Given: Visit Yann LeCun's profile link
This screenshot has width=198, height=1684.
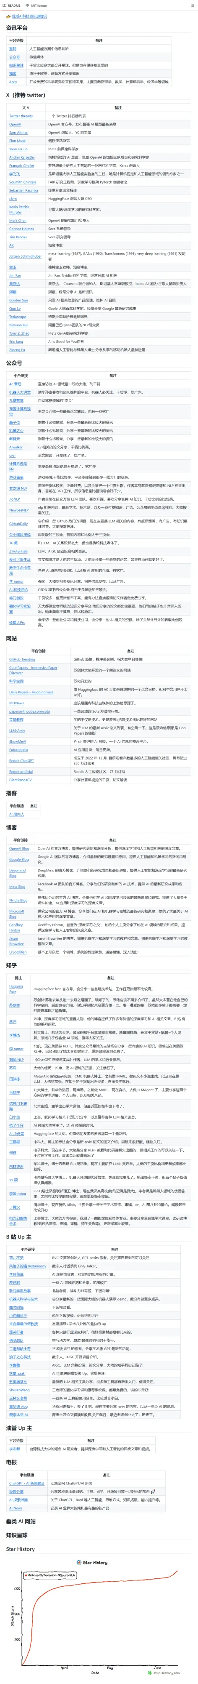Looking at the screenshot, I should click(18, 149).
